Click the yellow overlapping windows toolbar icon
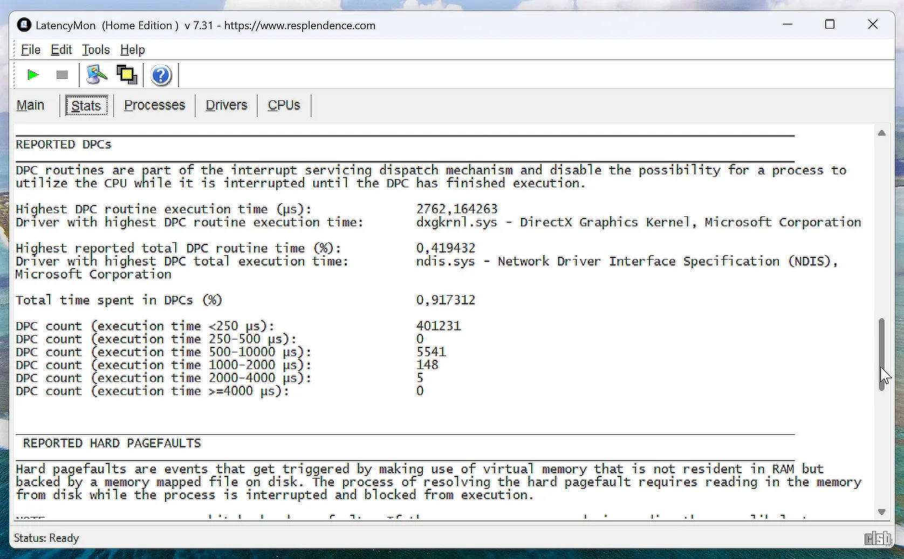The width and height of the screenshot is (904, 559). pos(127,75)
